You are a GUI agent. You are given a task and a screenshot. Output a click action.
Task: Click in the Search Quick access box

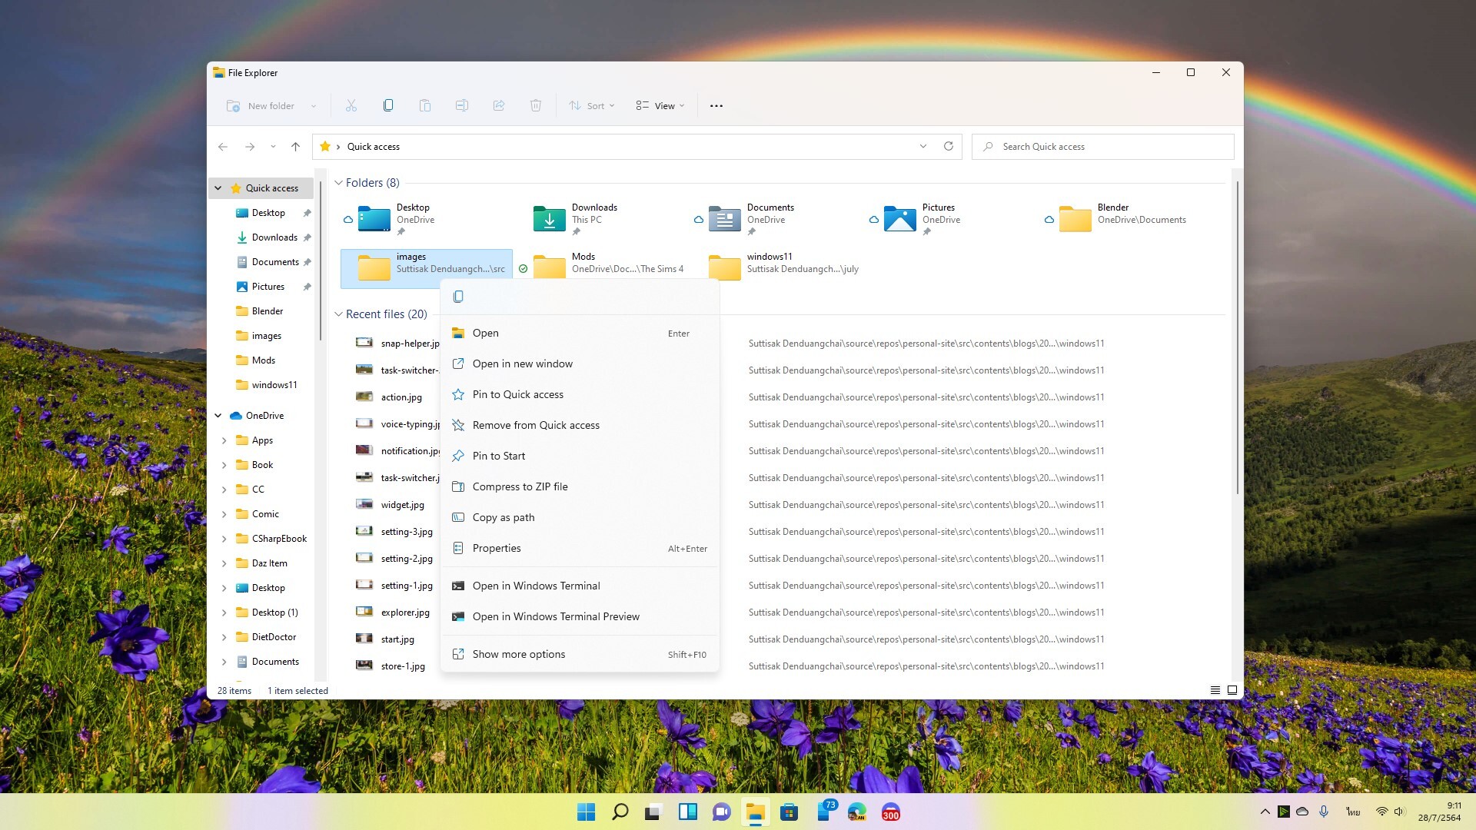[1102, 146]
